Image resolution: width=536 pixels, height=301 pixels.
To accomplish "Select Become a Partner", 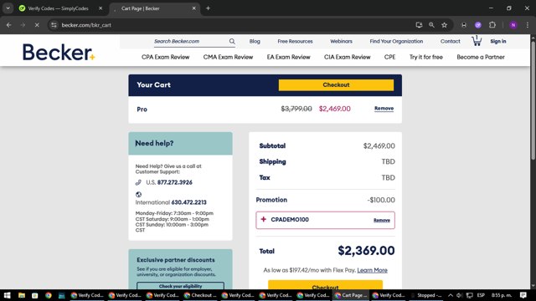I will pyautogui.click(x=481, y=57).
